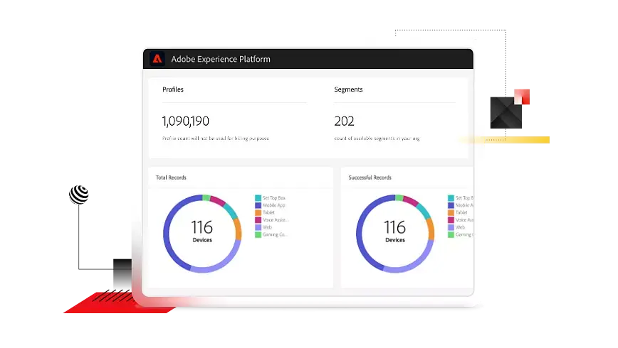The image size is (618, 348).
Task: Click the 116 Devices center of Total Records
Action: tap(202, 232)
